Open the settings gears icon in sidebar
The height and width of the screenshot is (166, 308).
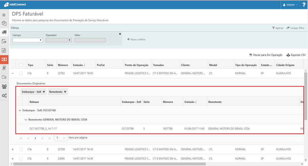pyautogui.click(x=4, y=96)
